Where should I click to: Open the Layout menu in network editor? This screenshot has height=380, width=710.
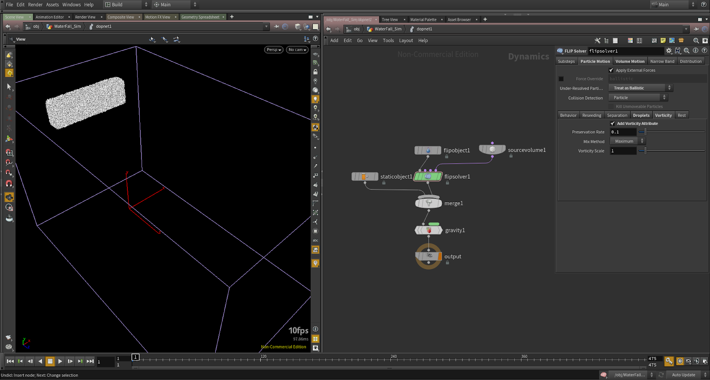406,40
